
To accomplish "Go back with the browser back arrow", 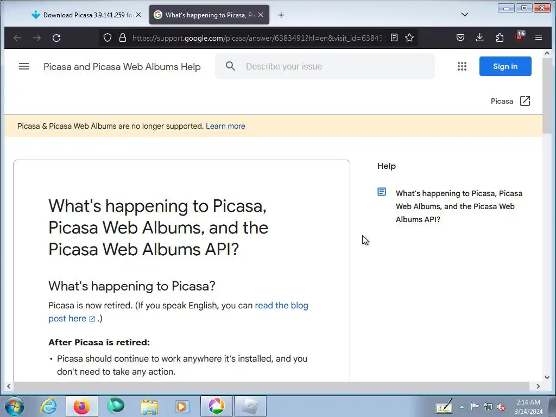I will [x=17, y=37].
